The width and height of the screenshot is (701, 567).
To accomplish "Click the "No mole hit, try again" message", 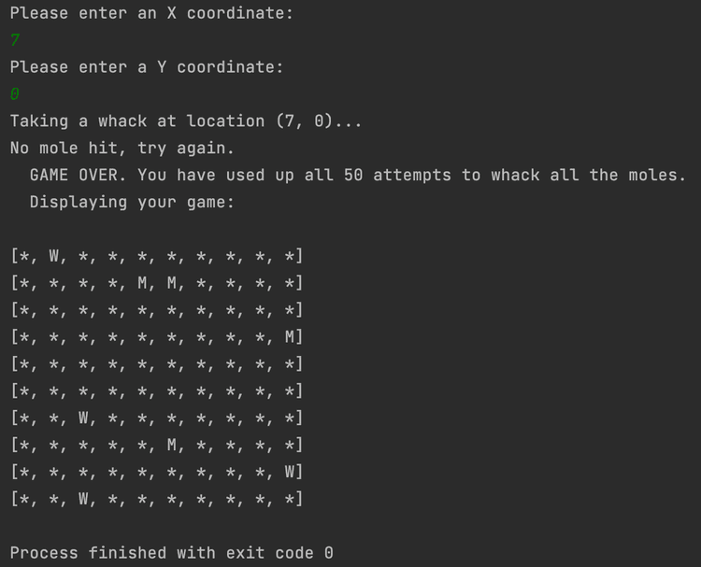I will pyautogui.click(x=122, y=149).
